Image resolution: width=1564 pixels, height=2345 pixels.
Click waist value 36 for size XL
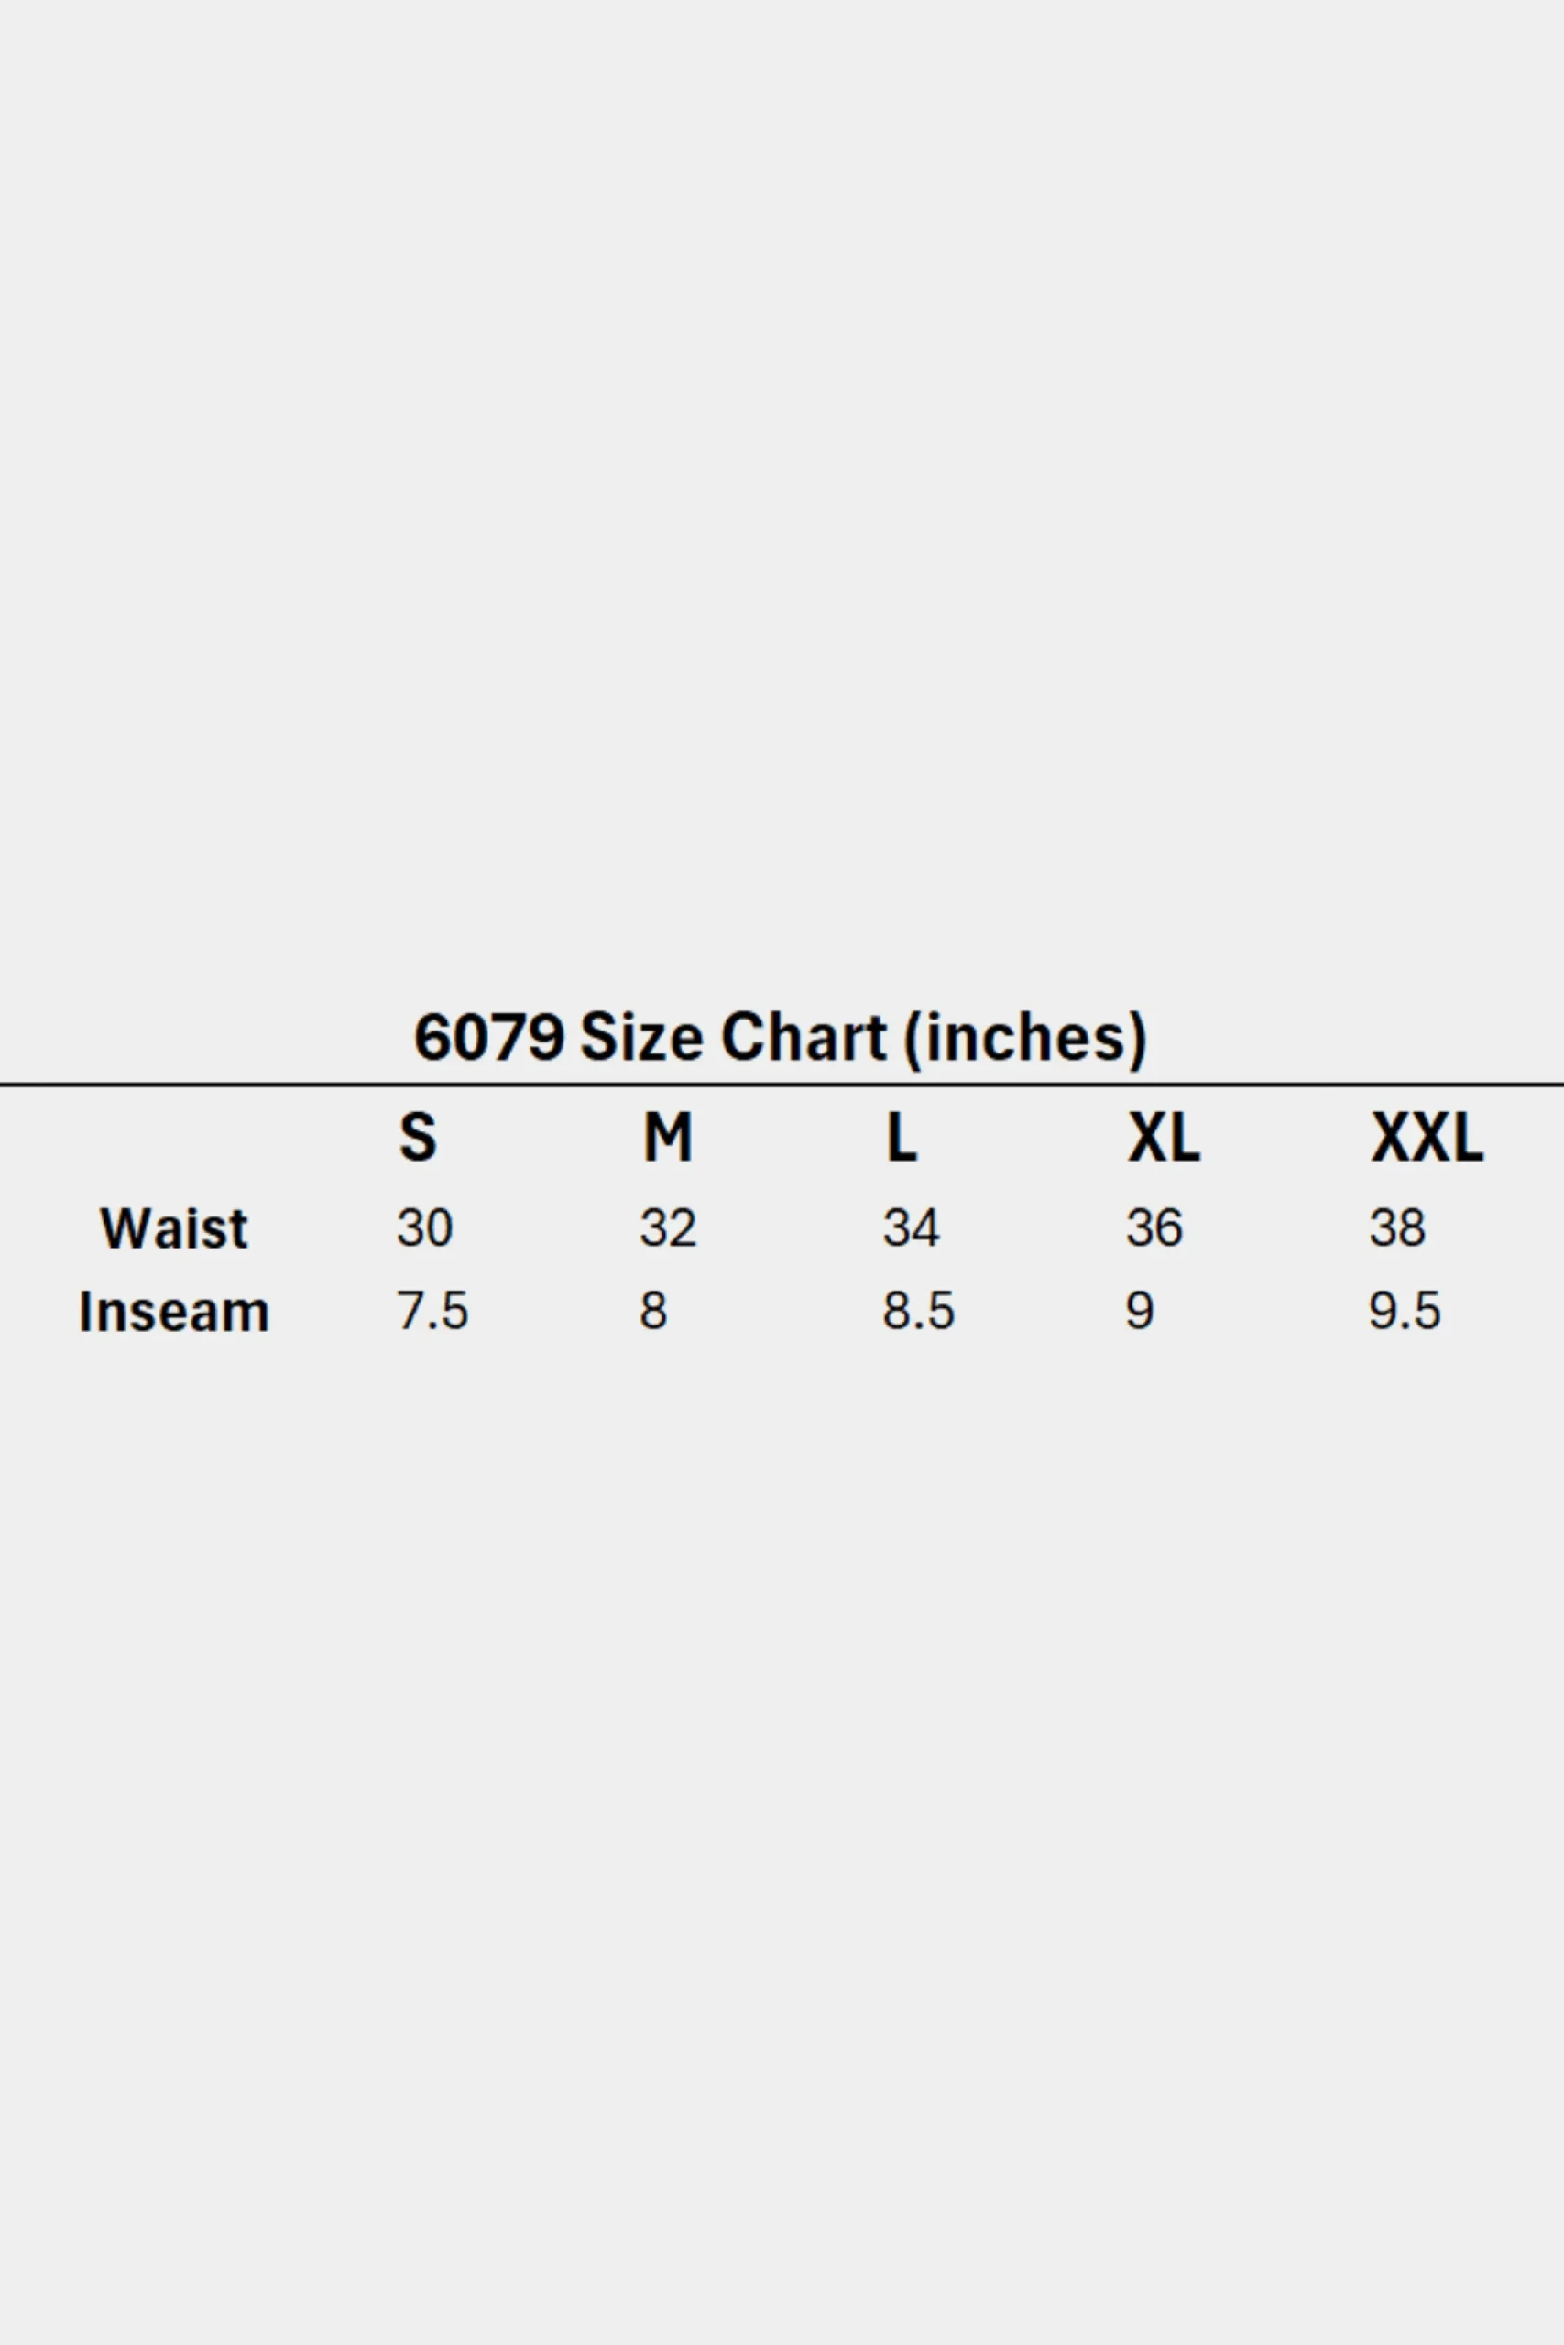click(x=1154, y=1227)
